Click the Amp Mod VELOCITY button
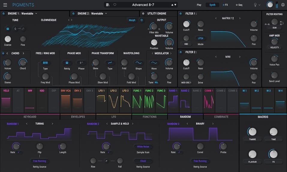Viewport: 287px width, 172px height. (x=274, y=48)
